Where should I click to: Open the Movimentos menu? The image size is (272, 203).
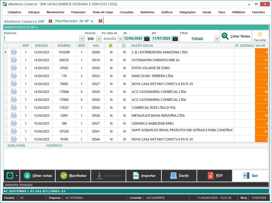(55, 12)
